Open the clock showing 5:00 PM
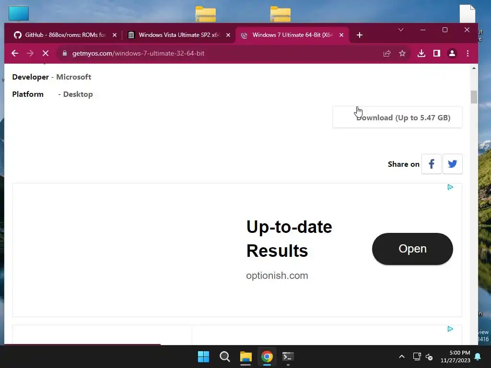491x368 pixels. [456, 356]
